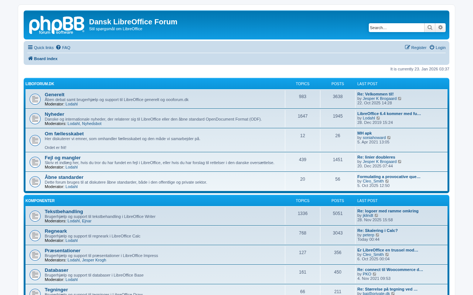
Task: Click the Nyheder forum read-status icon
Action: 35,119
